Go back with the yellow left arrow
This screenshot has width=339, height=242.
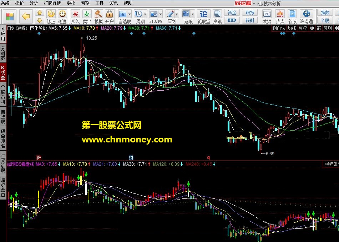point(26,16)
